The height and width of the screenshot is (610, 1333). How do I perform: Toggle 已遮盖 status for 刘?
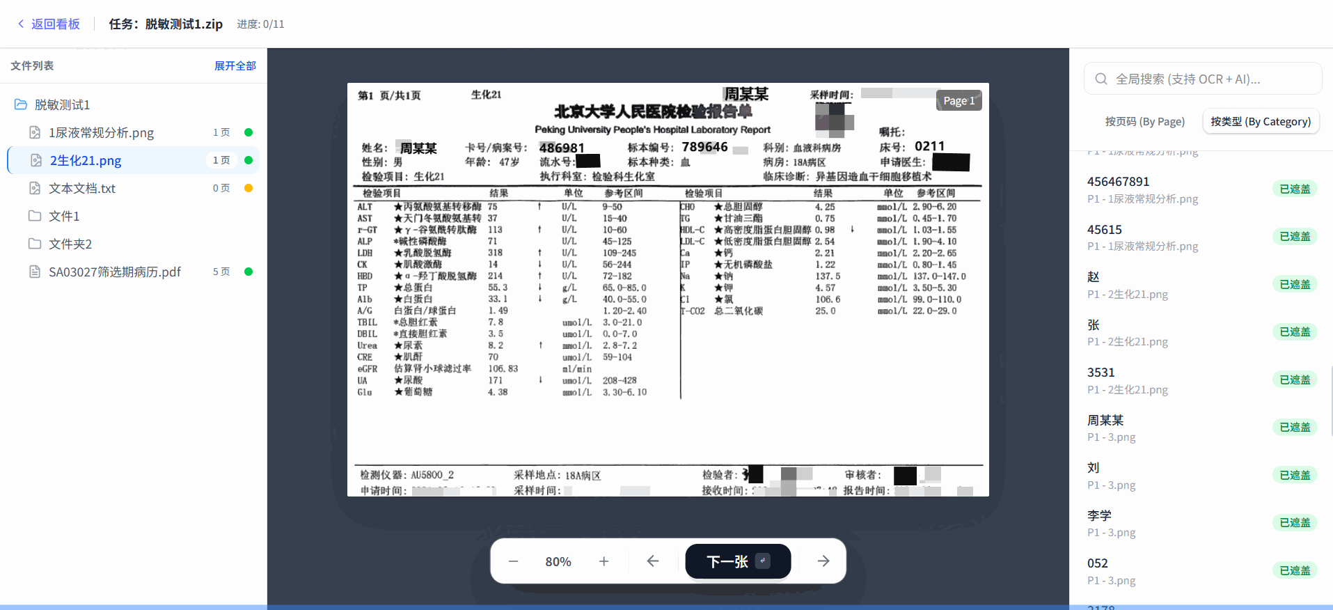1295,475
